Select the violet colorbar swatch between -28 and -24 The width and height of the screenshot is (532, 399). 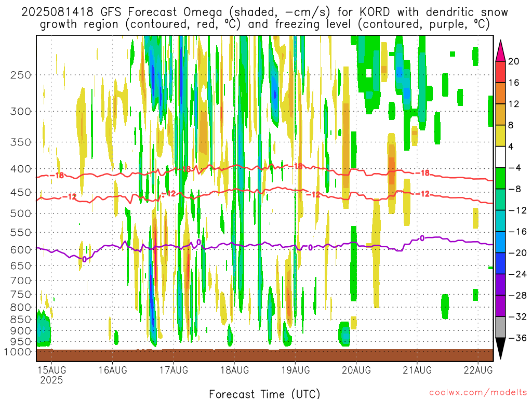pos(500,285)
